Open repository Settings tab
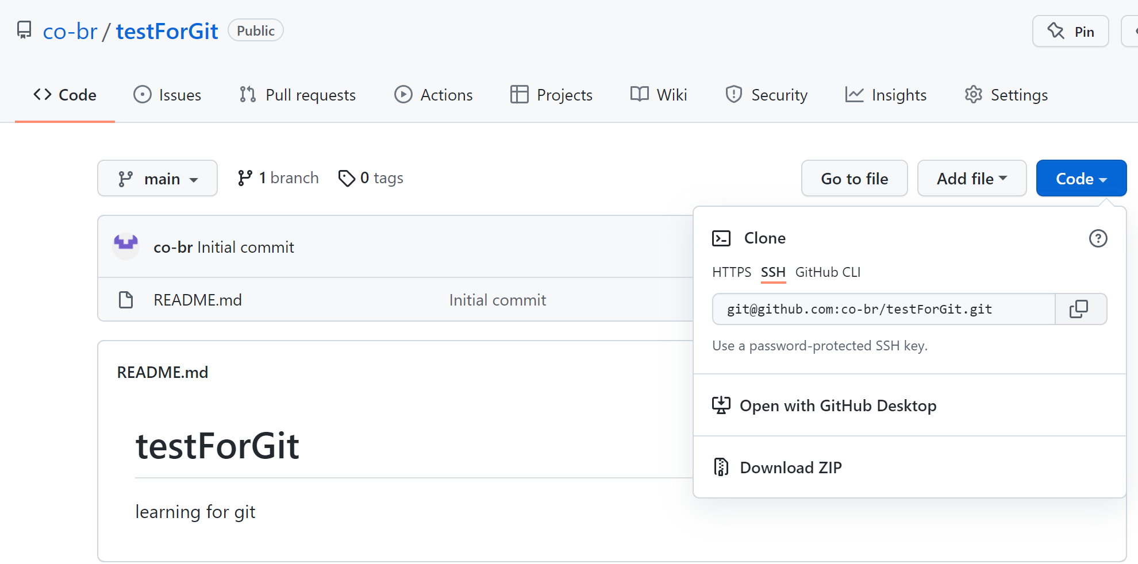This screenshot has height=564, width=1138. (1006, 95)
